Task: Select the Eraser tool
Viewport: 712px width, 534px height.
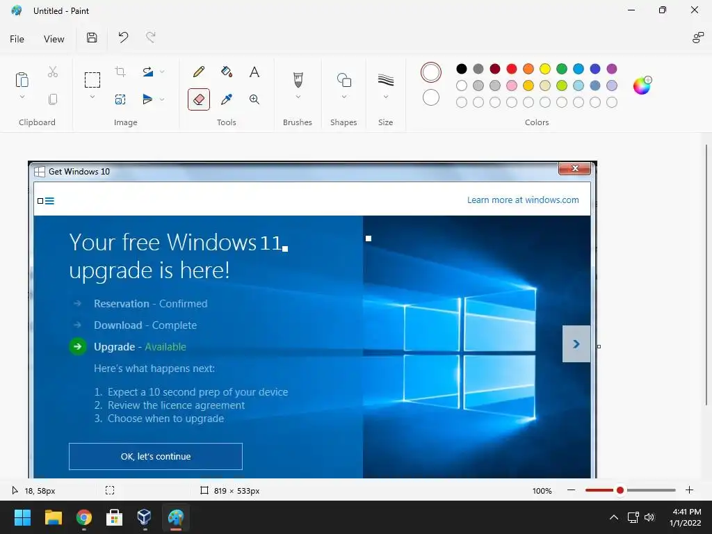Action: coord(199,99)
